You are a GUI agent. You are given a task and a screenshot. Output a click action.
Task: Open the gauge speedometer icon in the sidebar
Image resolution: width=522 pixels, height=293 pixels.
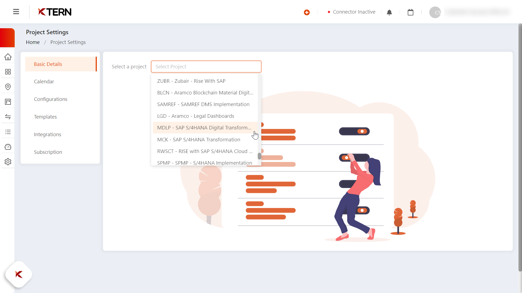8,147
